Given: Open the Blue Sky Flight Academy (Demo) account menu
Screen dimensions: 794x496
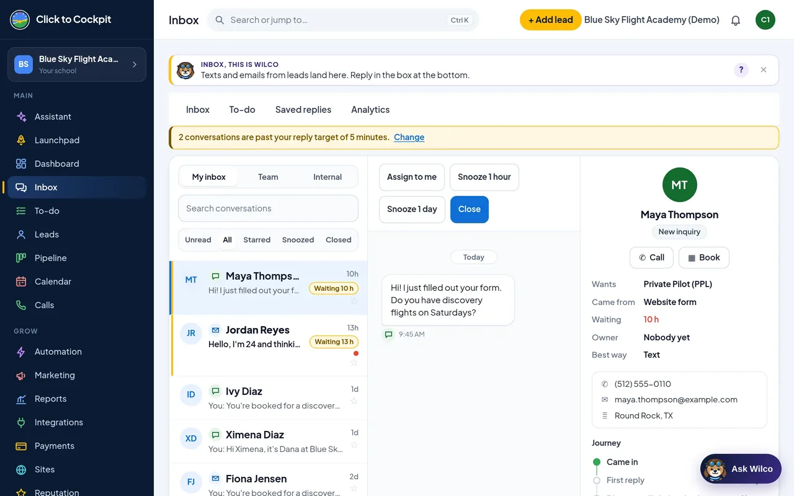Looking at the screenshot, I should click(652, 20).
